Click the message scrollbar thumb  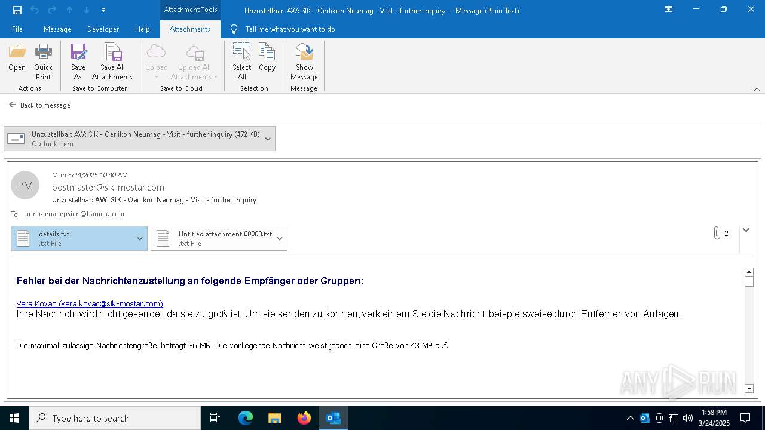coord(749,282)
